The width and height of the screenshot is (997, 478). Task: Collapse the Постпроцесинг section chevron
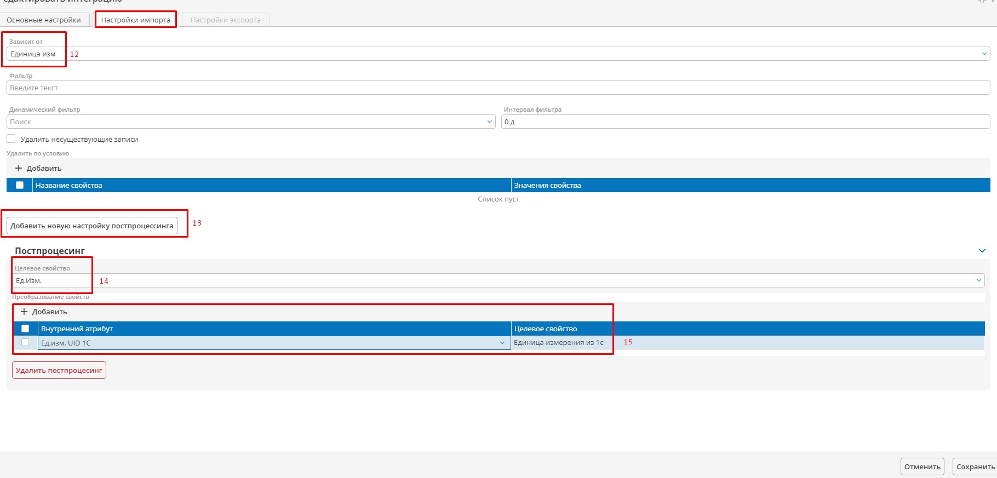point(982,251)
